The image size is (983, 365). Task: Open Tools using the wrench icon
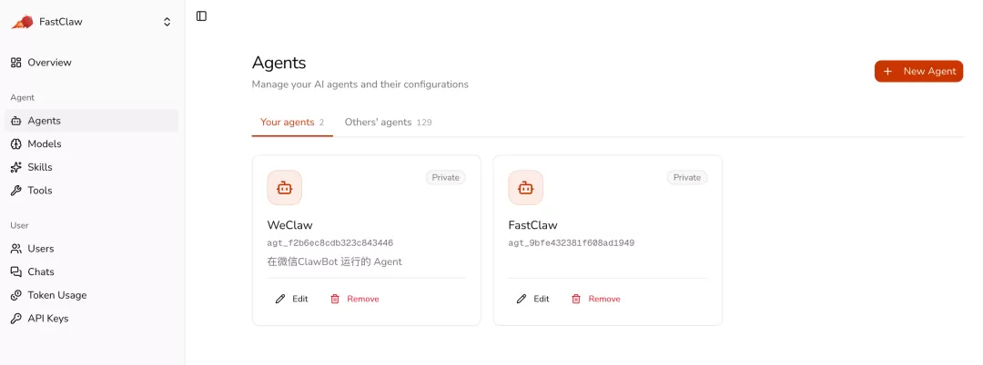tap(16, 191)
